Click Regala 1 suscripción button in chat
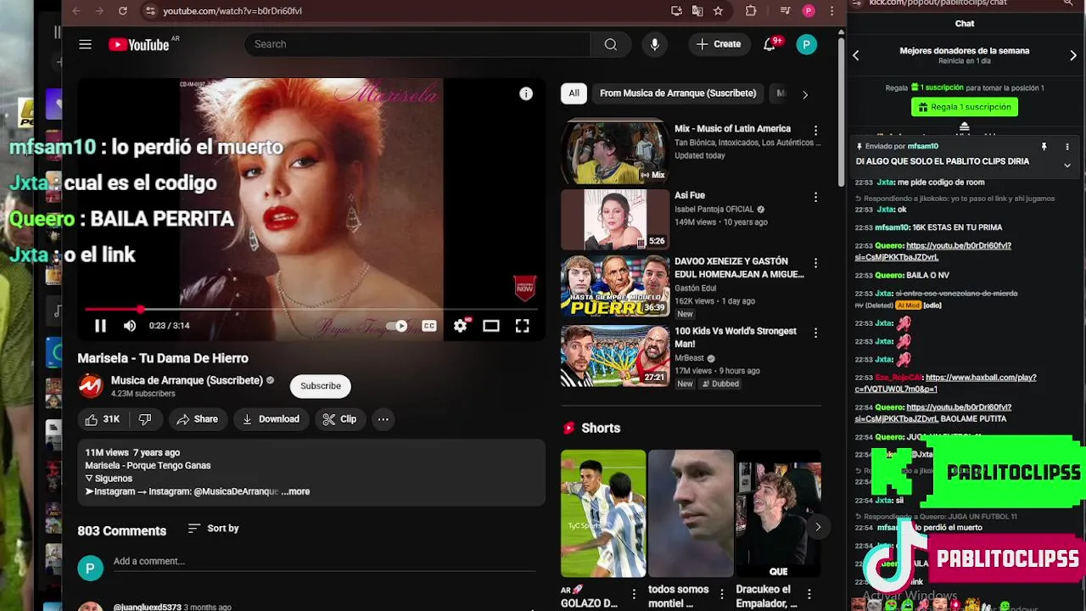1086x611 pixels. 965,107
